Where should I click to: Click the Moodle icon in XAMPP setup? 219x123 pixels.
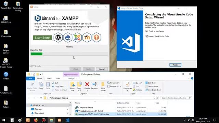click(87, 37)
